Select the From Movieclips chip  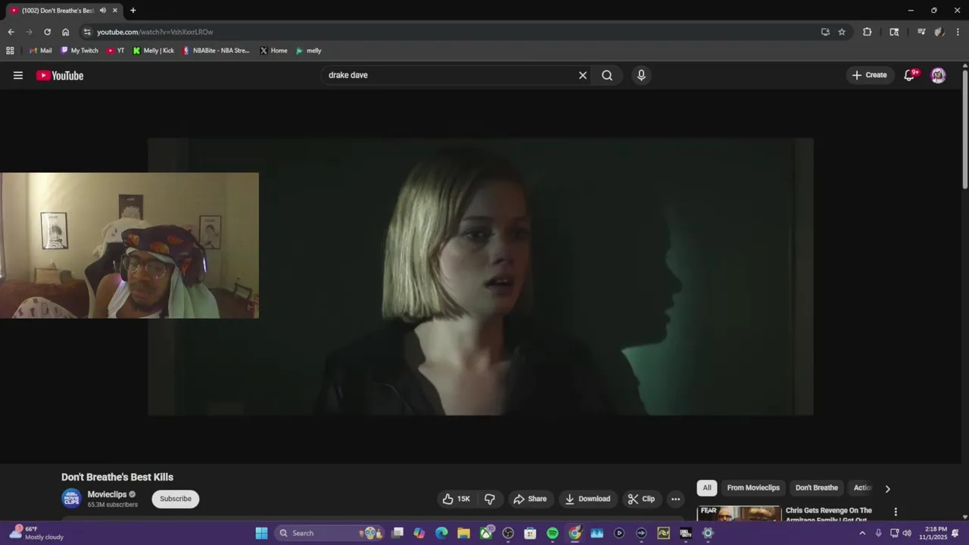point(753,488)
